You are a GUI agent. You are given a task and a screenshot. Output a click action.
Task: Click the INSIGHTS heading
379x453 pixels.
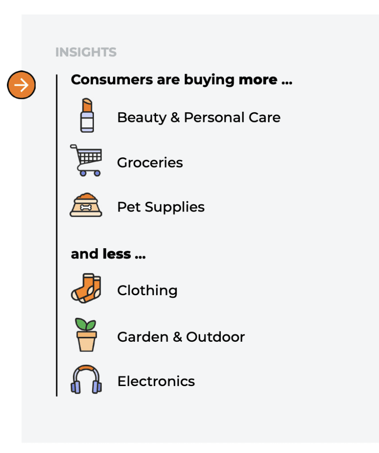86,52
